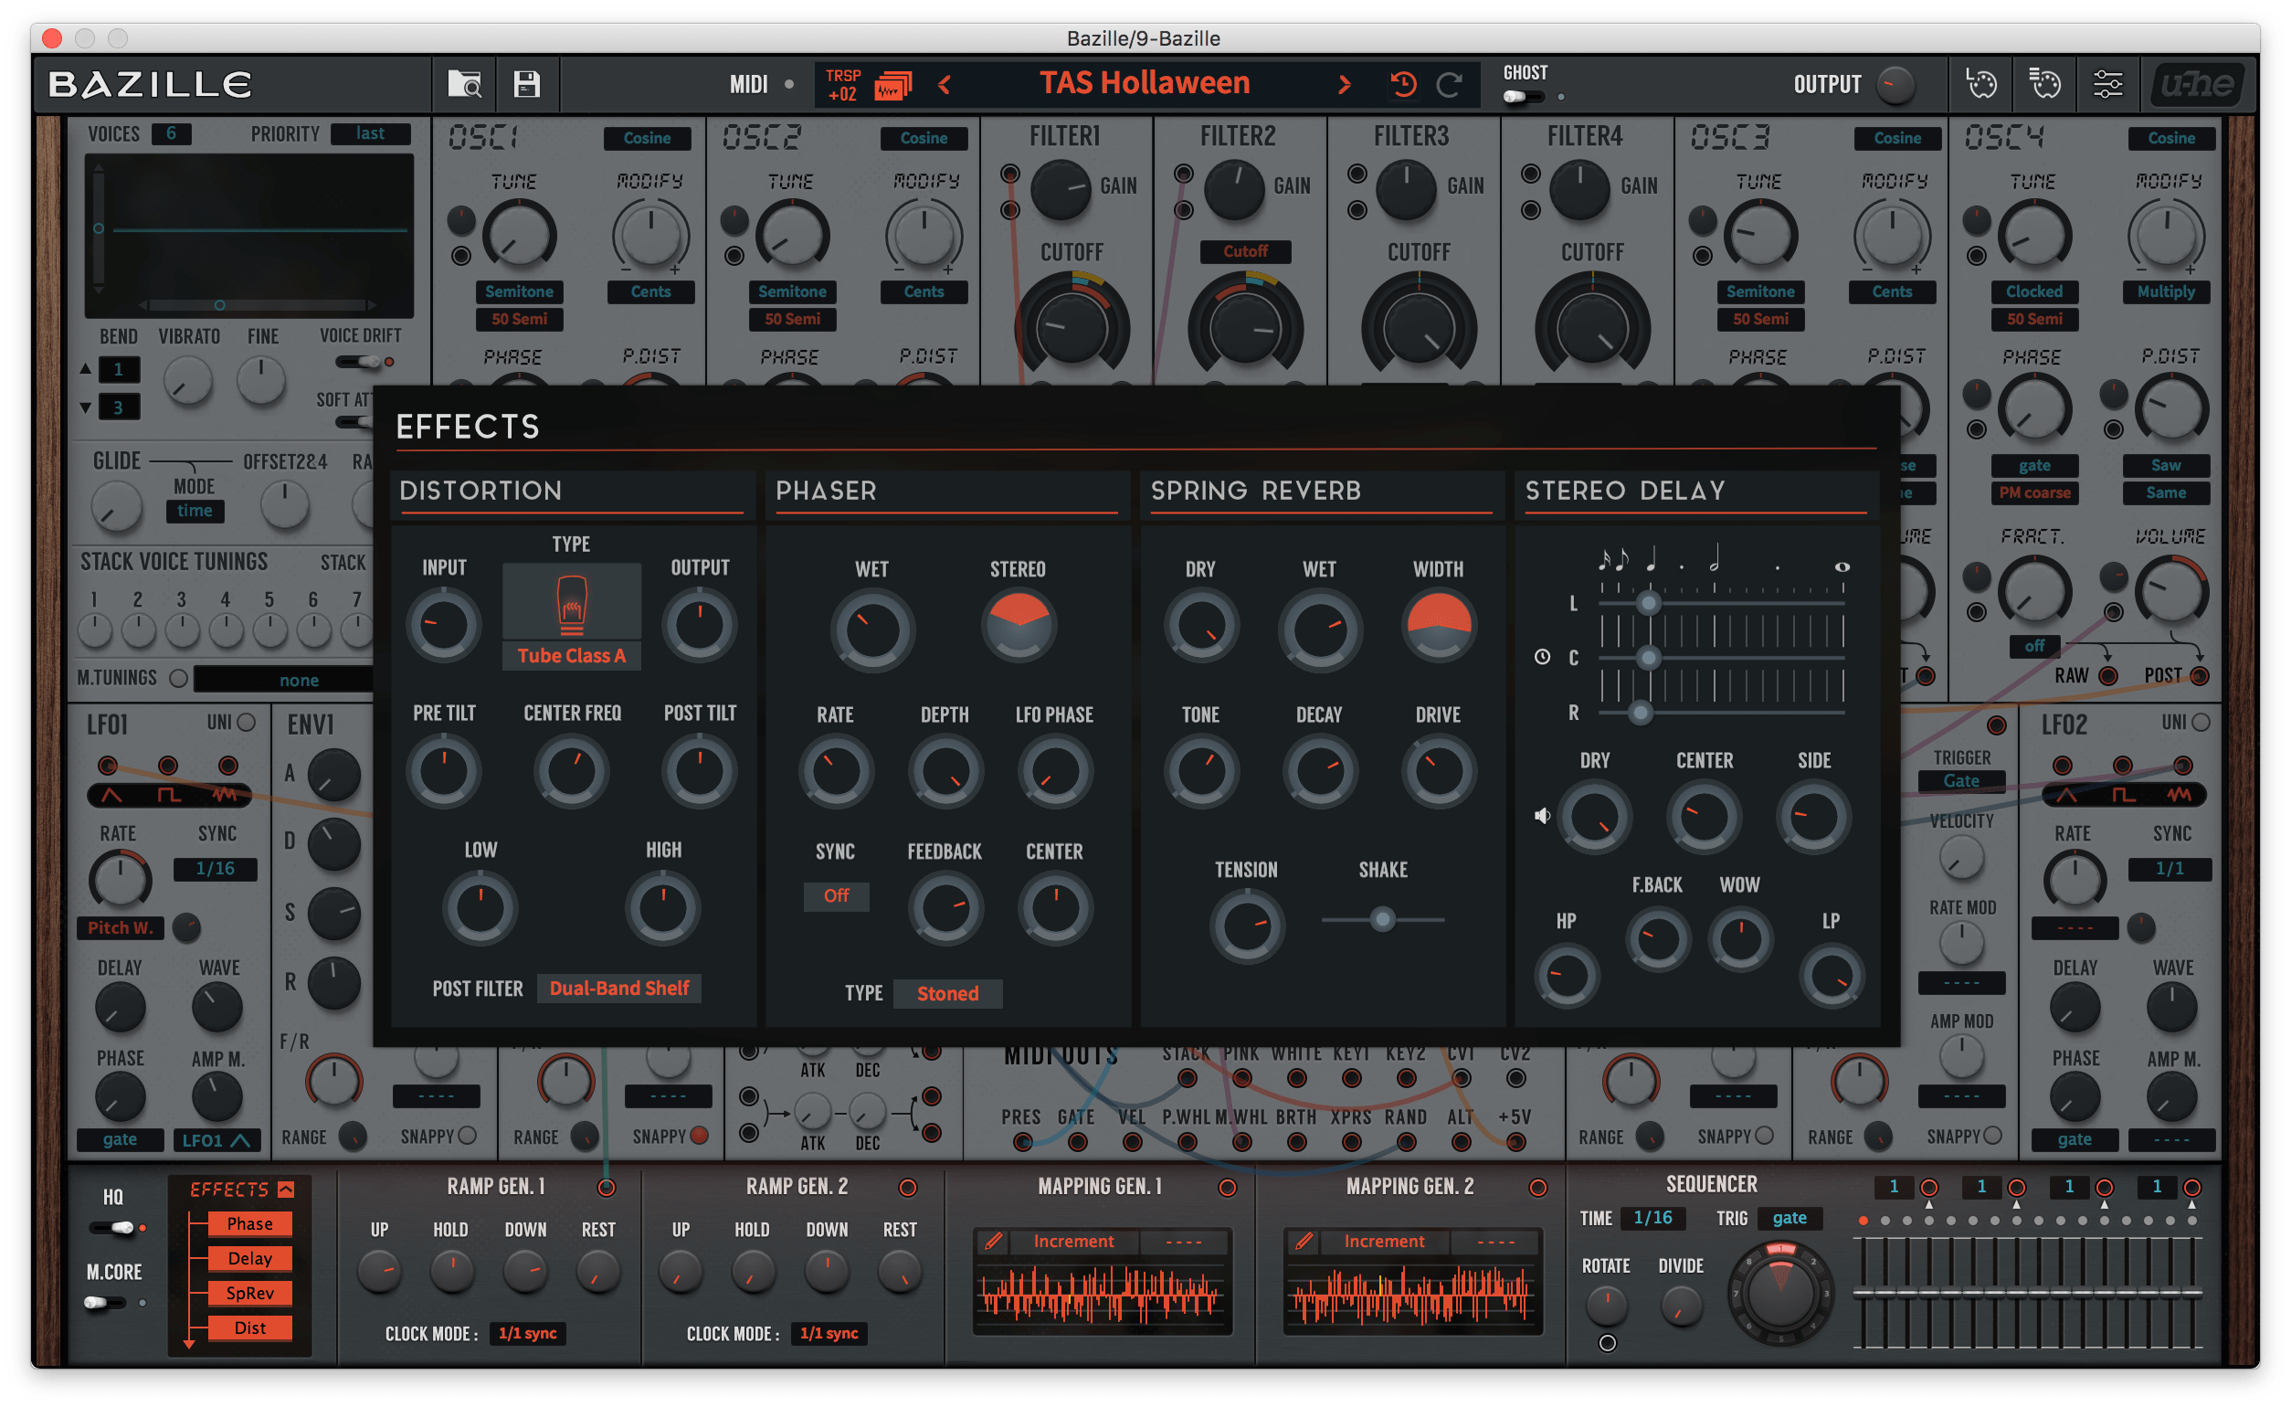
Task: Open LFO1 SYNC 1/16 dropdown
Action: (215, 868)
